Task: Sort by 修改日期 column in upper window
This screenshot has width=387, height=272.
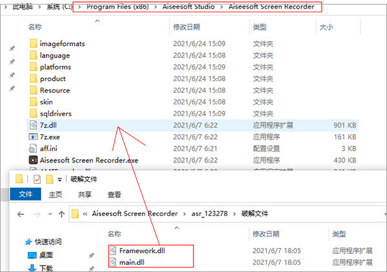Action: click(186, 27)
